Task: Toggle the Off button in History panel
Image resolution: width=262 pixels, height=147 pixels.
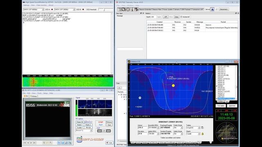Action: click(x=165, y=17)
